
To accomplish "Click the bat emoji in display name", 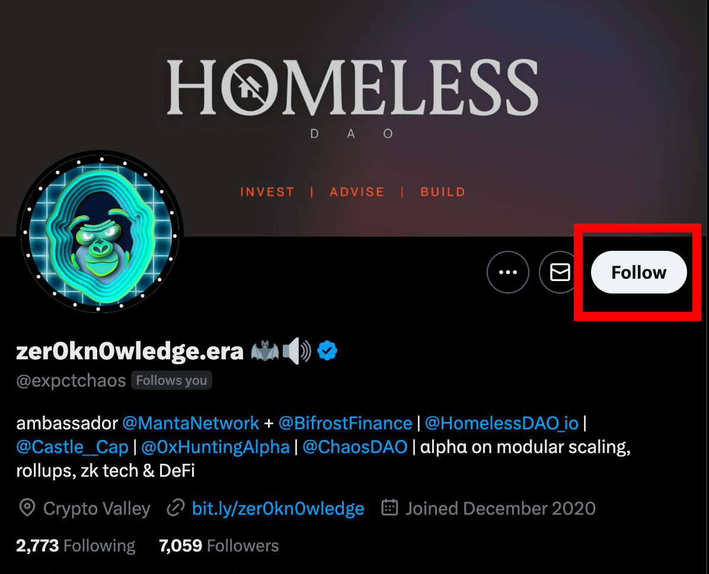I will (x=264, y=351).
